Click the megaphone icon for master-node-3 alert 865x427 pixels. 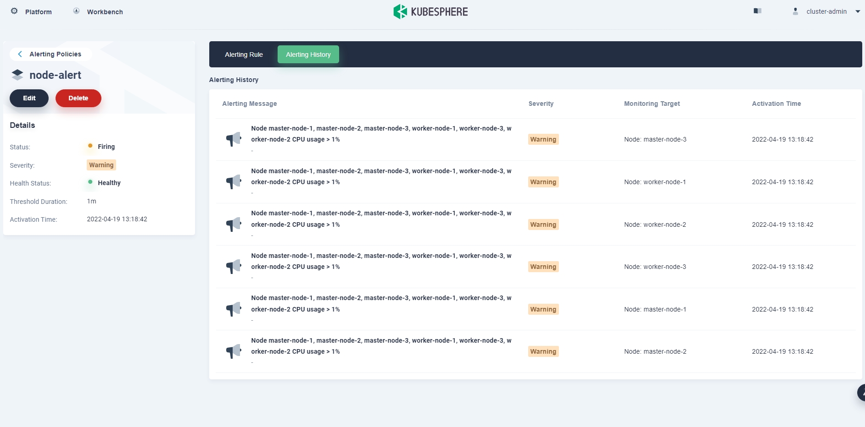[234, 139]
